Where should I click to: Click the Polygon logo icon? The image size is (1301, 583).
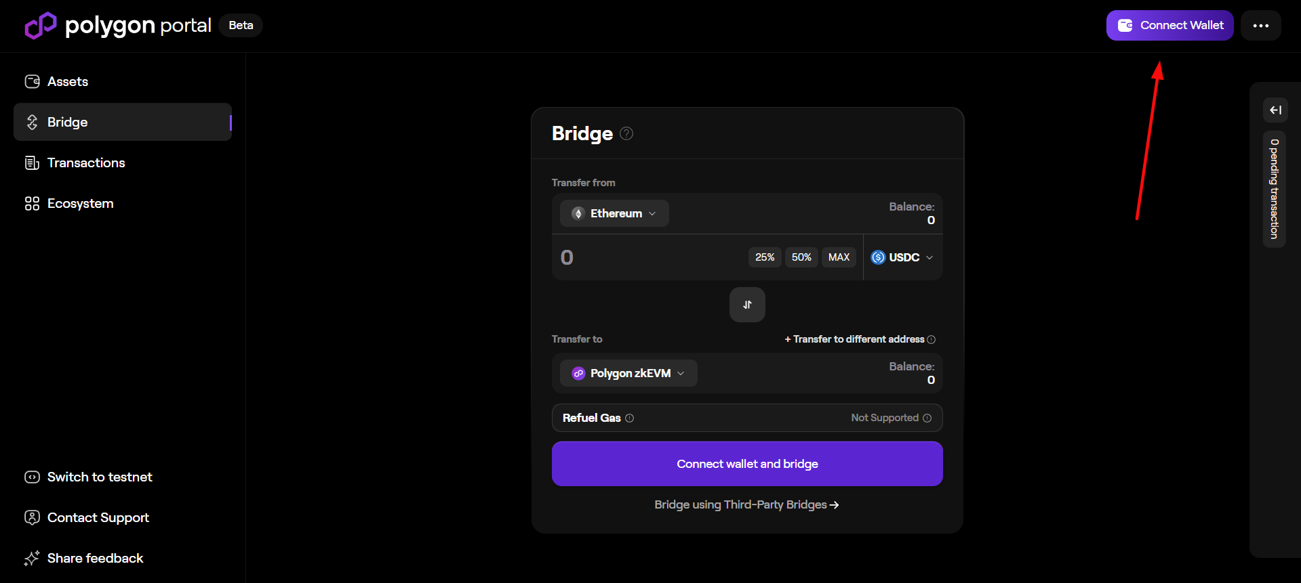click(41, 26)
